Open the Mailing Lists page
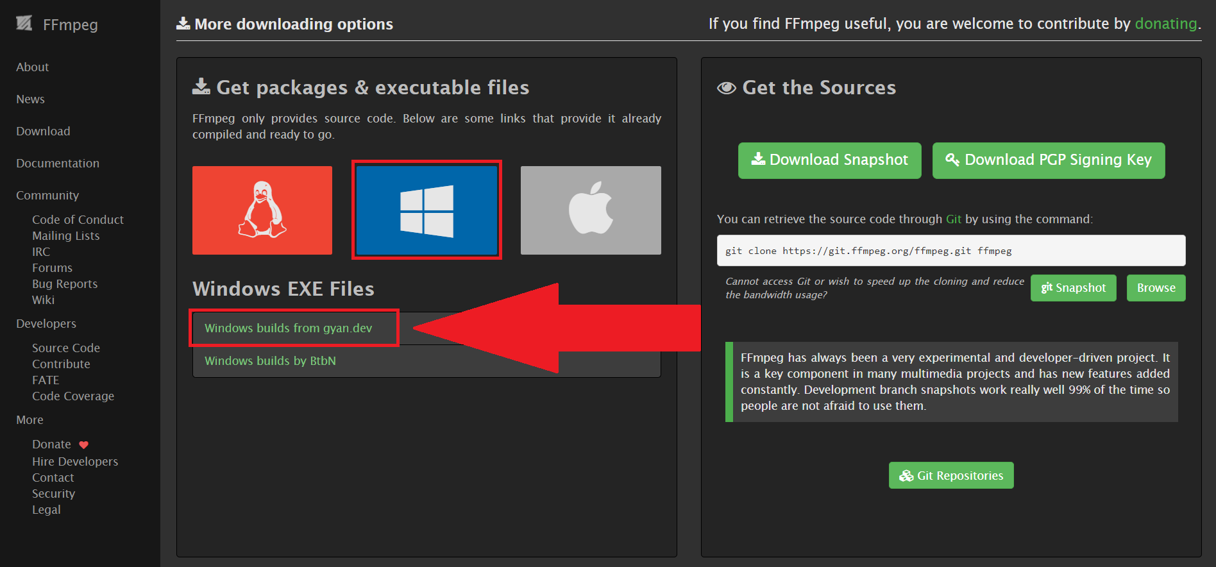Viewport: 1216px width, 567px height. [66, 236]
